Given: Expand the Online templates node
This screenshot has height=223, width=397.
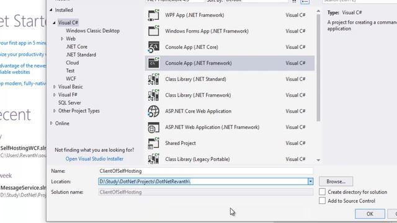Looking at the screenshot, I should click(51, 123).
